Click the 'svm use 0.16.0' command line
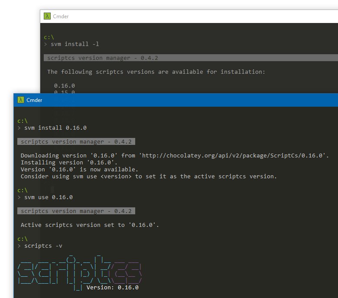 49,197
